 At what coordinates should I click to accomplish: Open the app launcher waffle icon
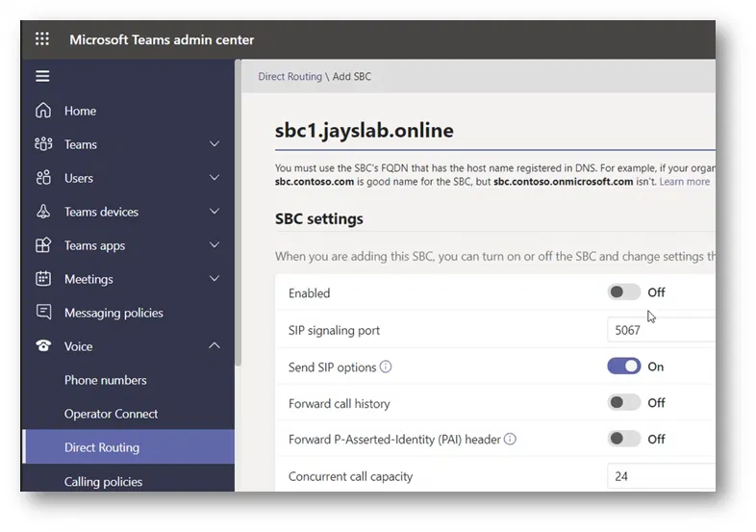(x=42, y=39)
